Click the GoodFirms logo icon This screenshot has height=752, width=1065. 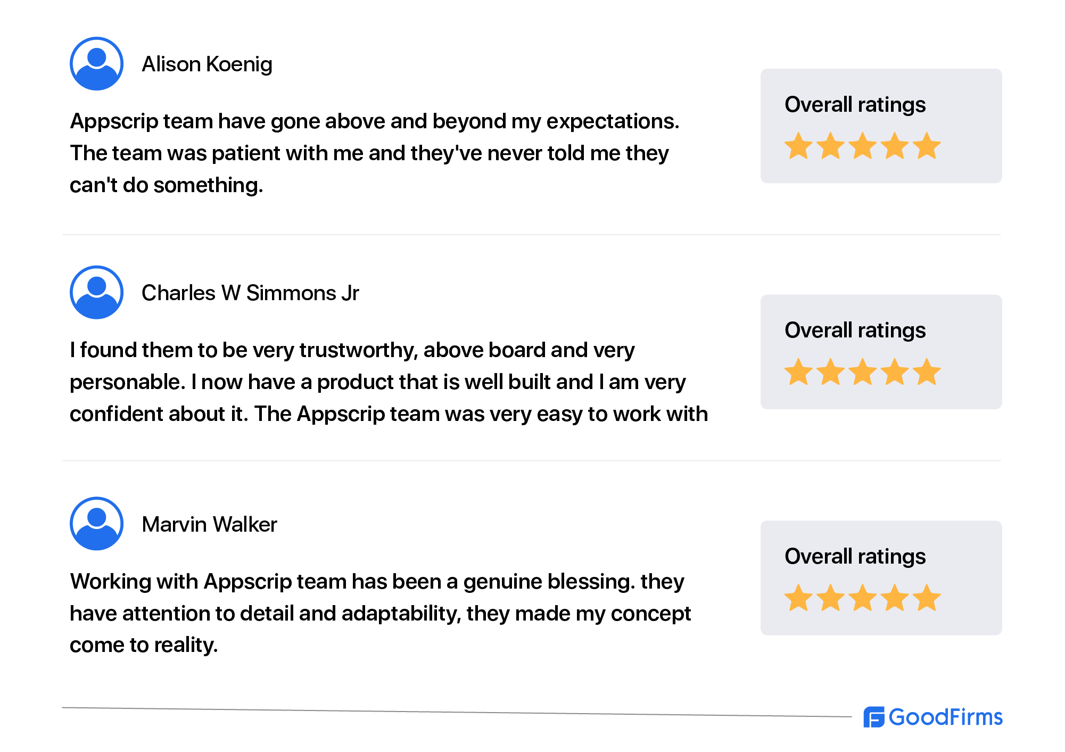(873, 717)
